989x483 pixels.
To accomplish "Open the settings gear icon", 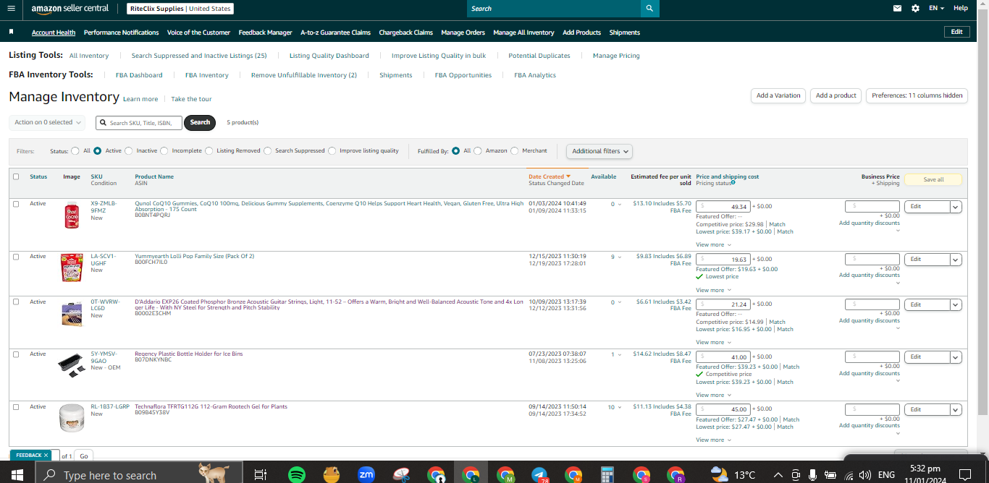I will [x=915, y=9].
